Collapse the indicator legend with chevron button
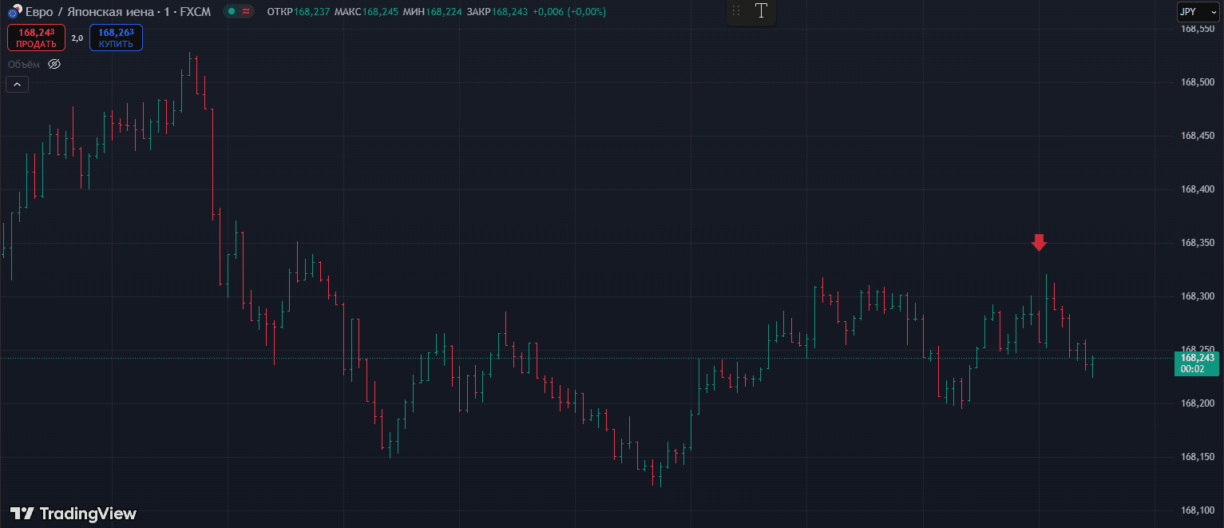This screenshot has width=1224, height=528. 17,84
